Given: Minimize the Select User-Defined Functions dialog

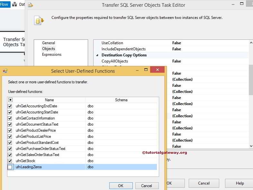Looking at the screenshot, I should click(x=137, y=70).
